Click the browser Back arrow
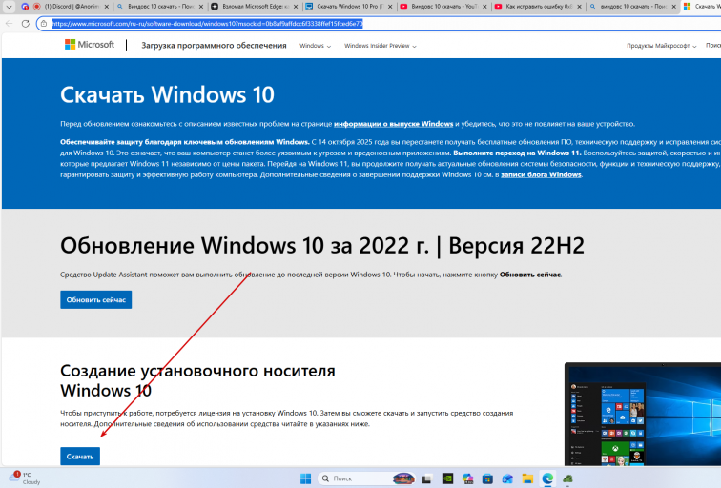Image resolution: width=721 pixels, height=488 pixels. tap(10, 24)
